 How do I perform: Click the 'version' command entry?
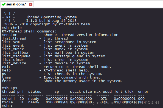tap(10, 35)
